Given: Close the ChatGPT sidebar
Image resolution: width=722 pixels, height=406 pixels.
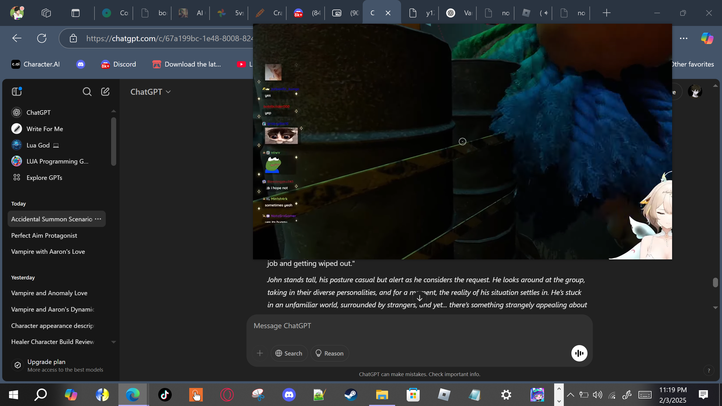Looking at the screenshot, I should [x=17, y=92].
